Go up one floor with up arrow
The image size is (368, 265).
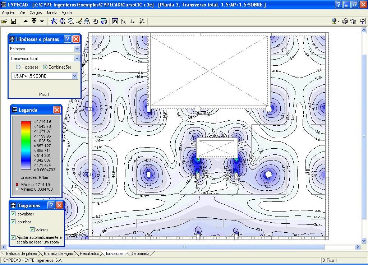point(26,21)
